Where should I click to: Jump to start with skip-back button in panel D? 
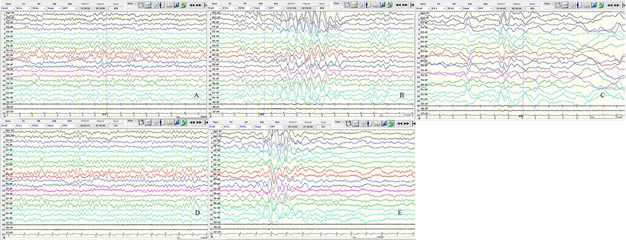[x=206, y=122]
